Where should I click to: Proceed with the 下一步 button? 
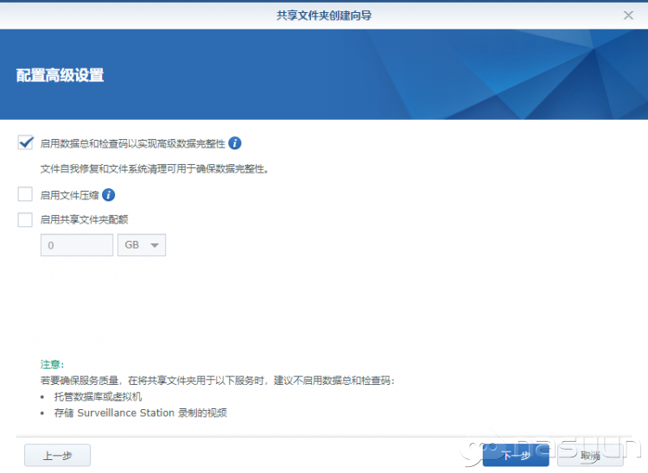516,455
